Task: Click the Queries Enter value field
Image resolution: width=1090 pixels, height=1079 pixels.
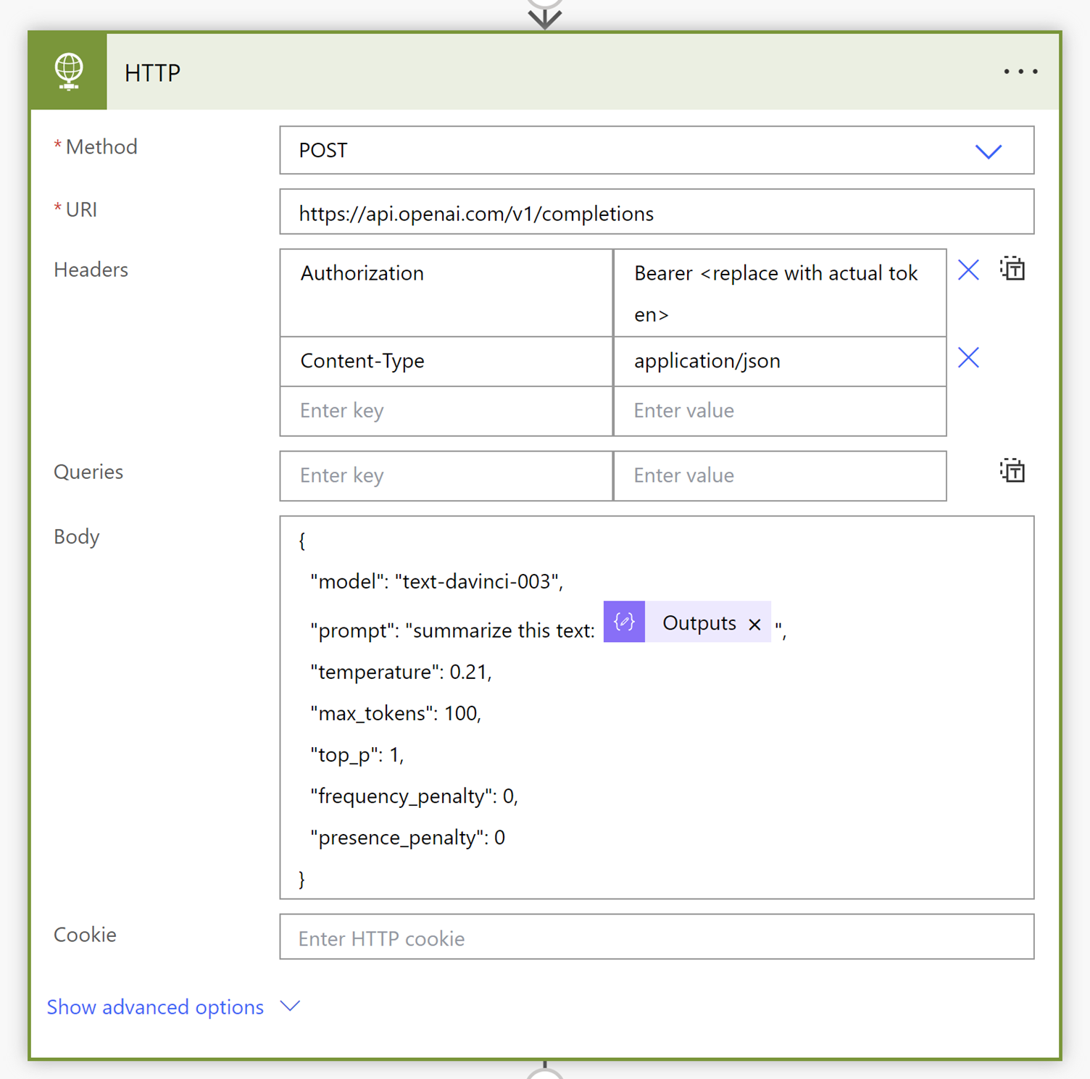Action: tap(780, 475)
